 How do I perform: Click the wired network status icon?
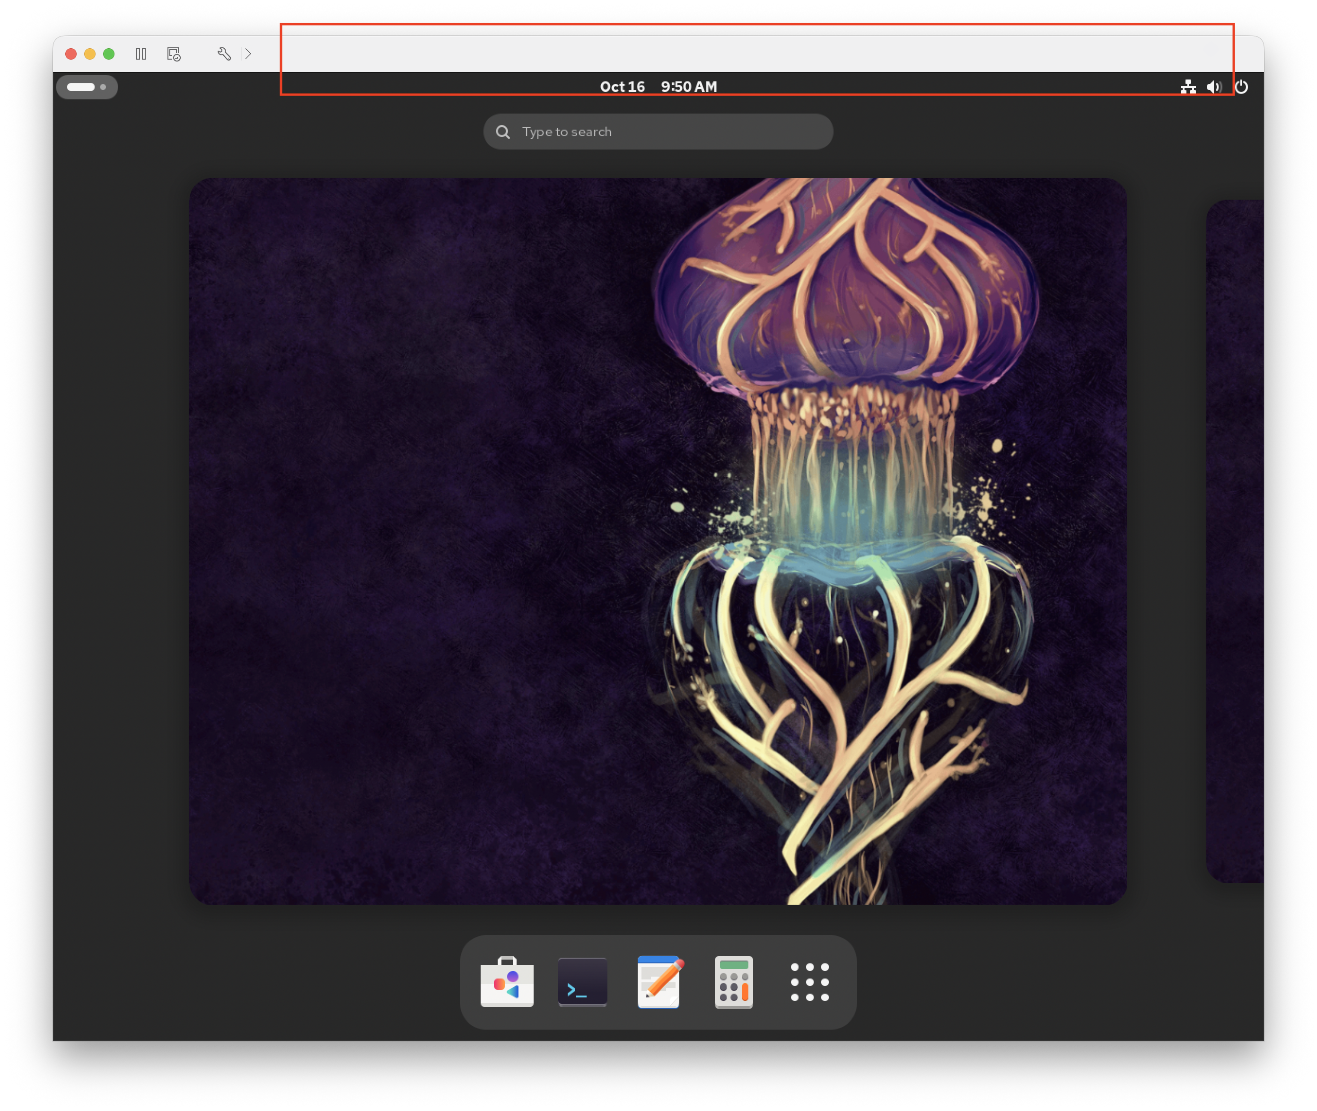pos(1188,87)
